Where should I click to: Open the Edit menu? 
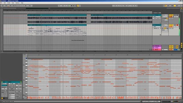pyautogui.click(x=5, y=3)
